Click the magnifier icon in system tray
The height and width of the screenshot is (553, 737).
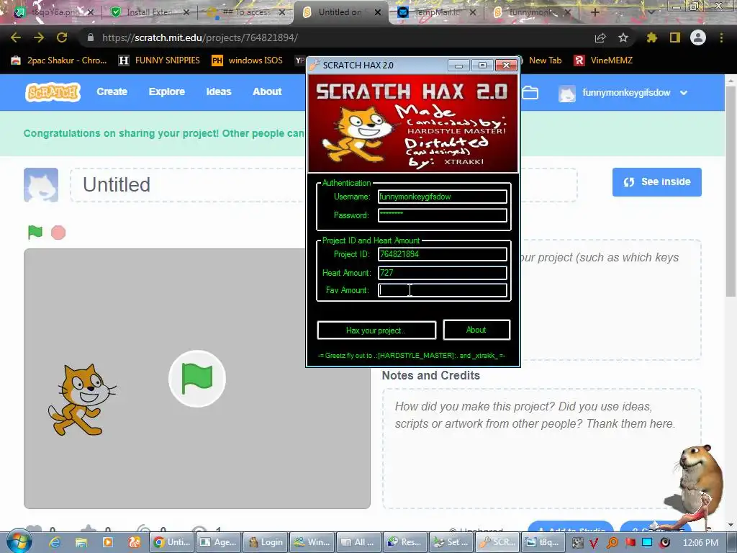tap(612, 543)
